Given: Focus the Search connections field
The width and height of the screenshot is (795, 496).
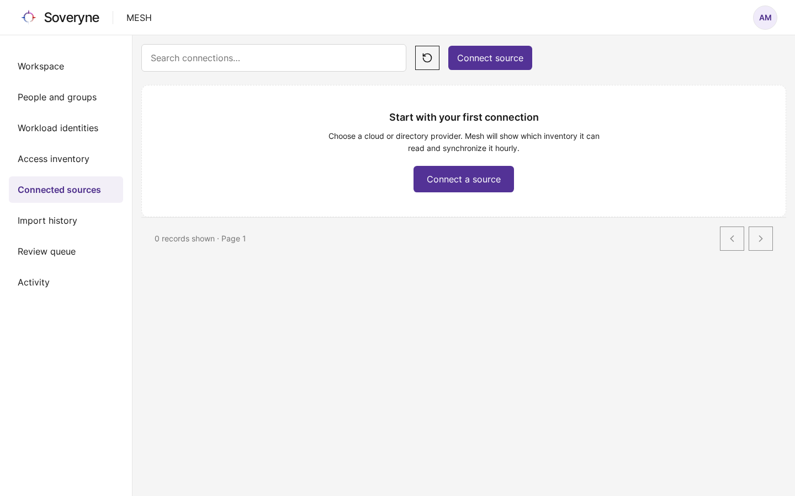Looking at the screenshot, I should point(274,58).
